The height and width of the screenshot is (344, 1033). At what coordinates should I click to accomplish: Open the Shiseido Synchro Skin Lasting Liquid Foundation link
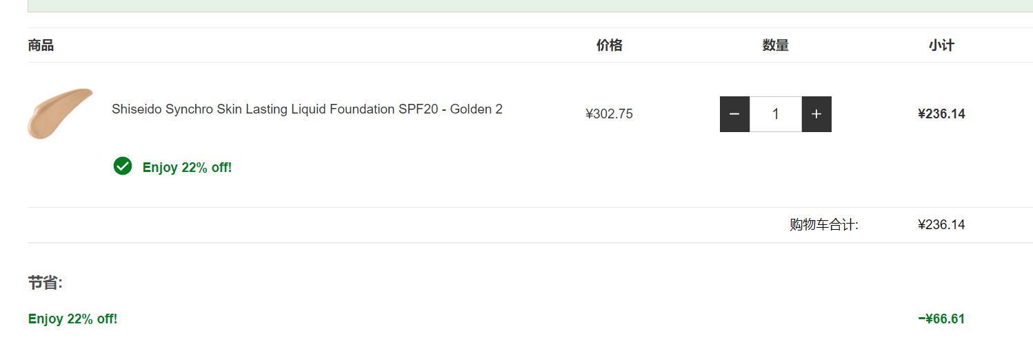pyautogui.click(x=307, y=109)
